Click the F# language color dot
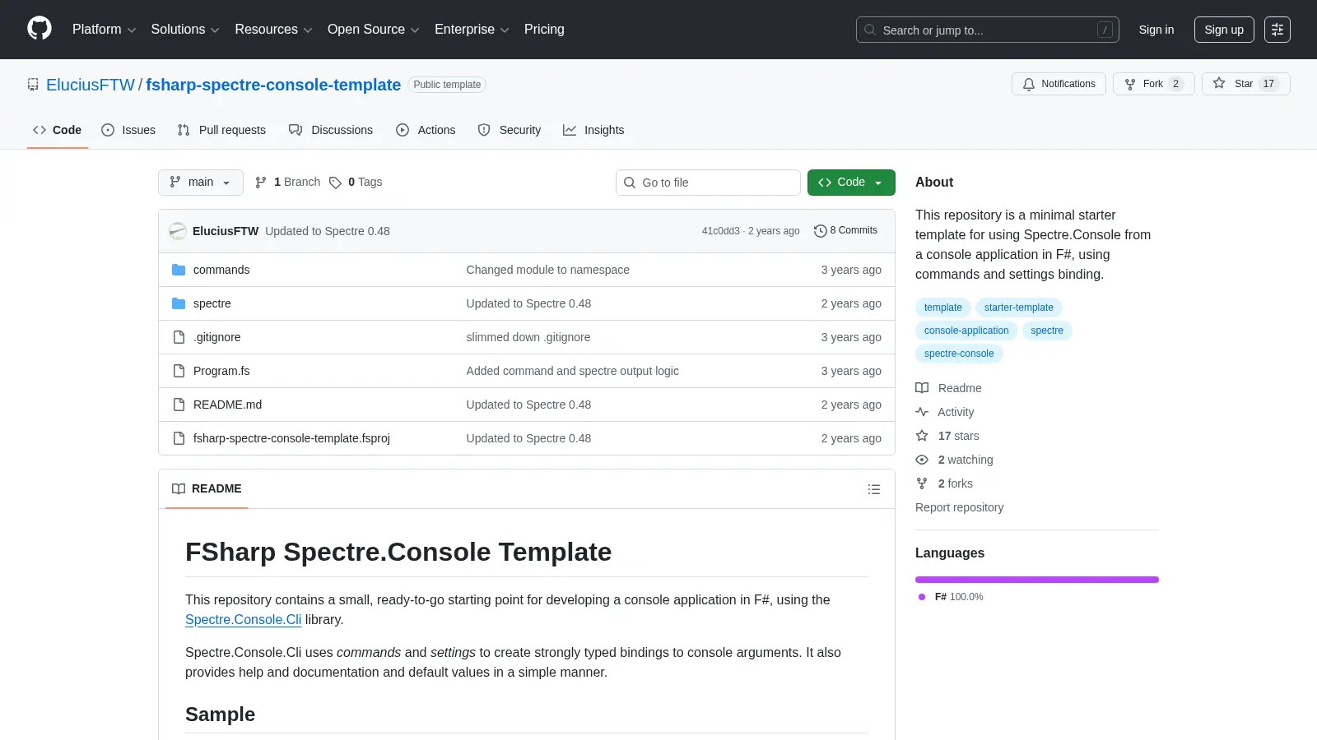 pos(922,597)
